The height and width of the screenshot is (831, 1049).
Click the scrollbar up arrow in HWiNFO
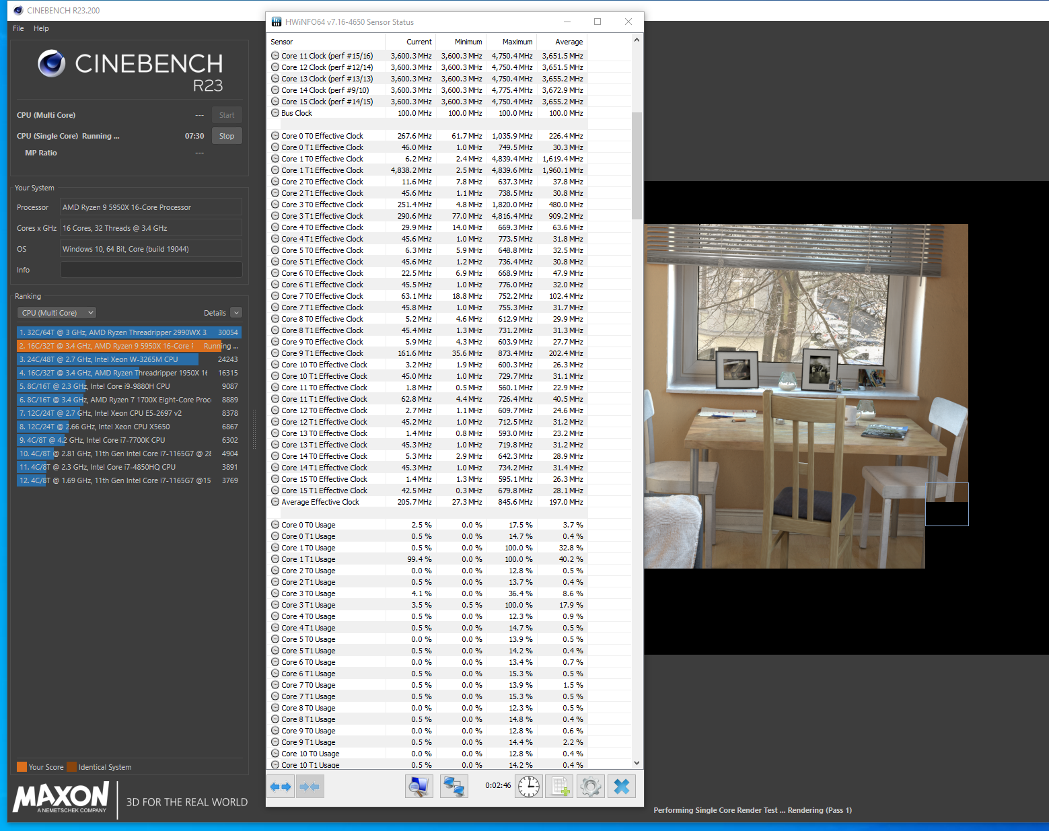[637, 40]
